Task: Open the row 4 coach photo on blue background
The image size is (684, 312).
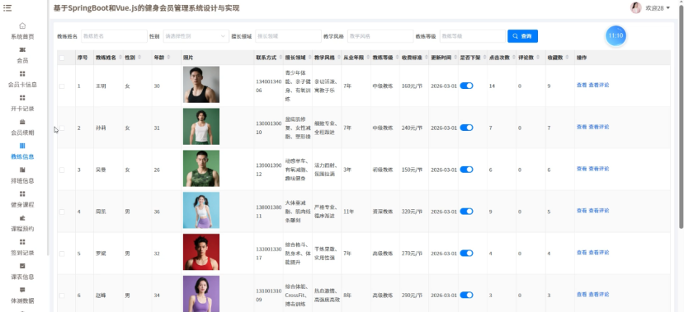Action: (201, 210)
